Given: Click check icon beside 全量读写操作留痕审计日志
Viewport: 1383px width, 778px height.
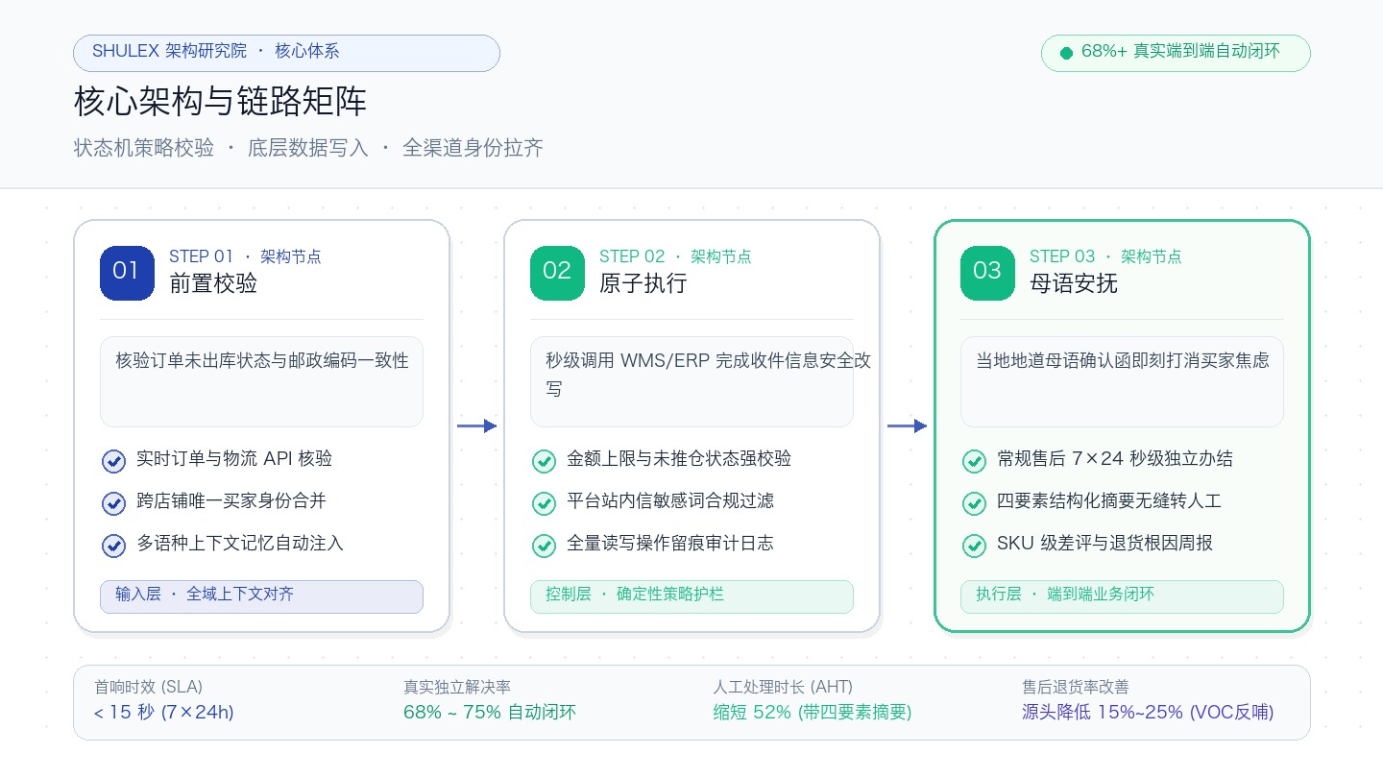Looking at the screenshot, I should (544, 546).
